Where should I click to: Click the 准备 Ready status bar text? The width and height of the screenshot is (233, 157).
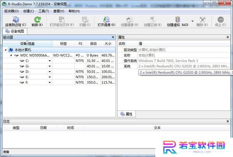pyautogui.click(x=6, y=152)
